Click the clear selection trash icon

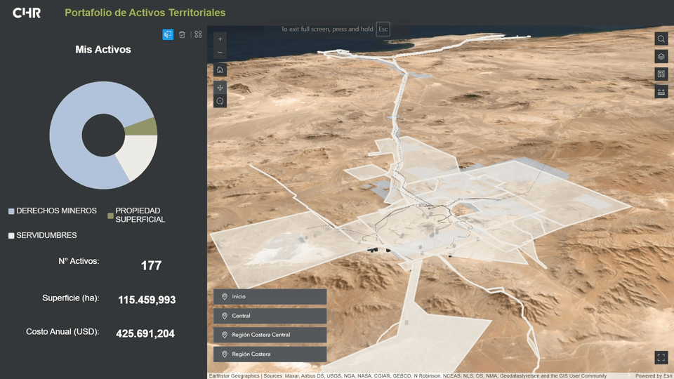[183, 34]
